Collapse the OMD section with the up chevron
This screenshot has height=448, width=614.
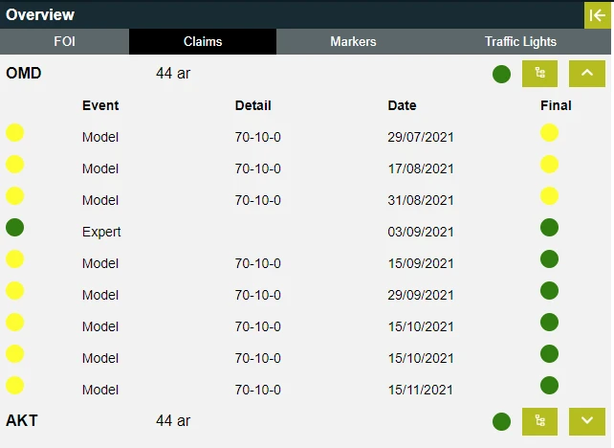587,74
